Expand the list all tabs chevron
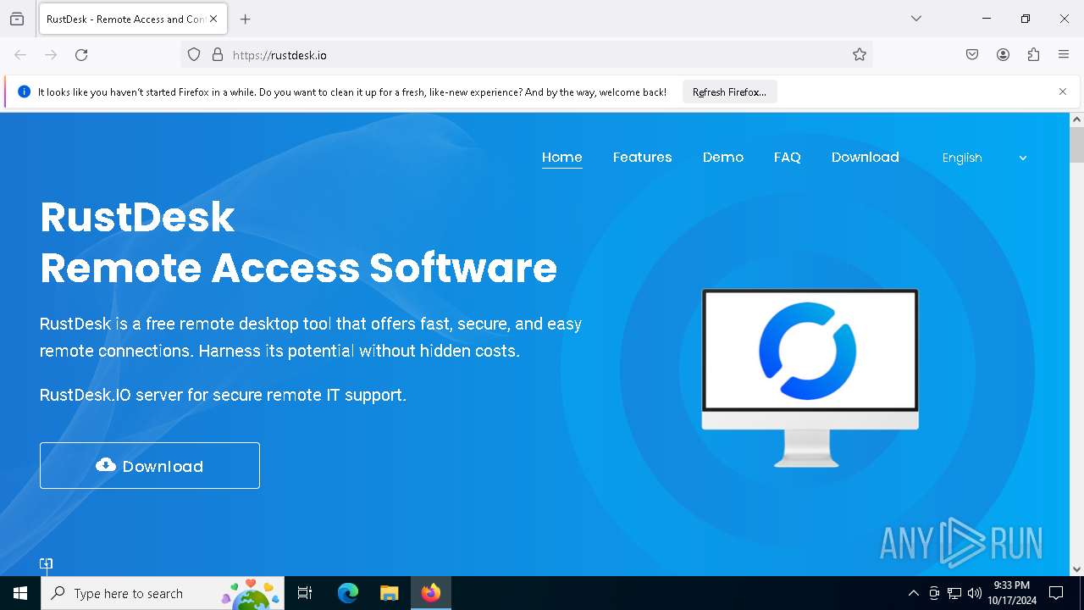 pos(916,19)
